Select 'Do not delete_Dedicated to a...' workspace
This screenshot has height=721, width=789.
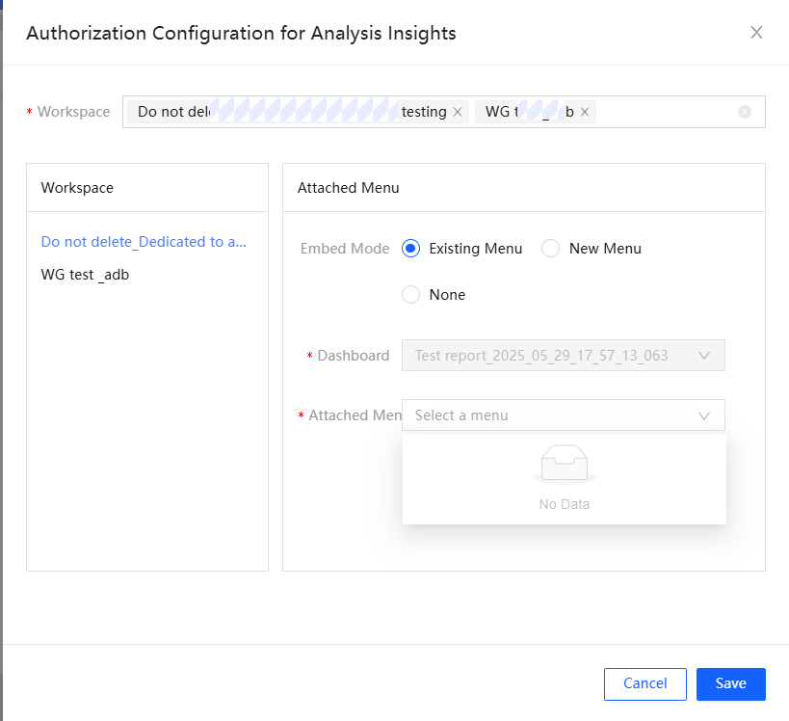[144, 242]
